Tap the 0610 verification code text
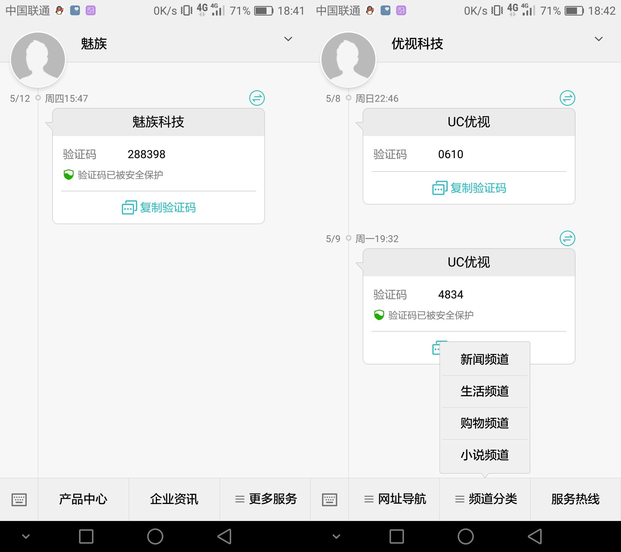 pos(451,154)
